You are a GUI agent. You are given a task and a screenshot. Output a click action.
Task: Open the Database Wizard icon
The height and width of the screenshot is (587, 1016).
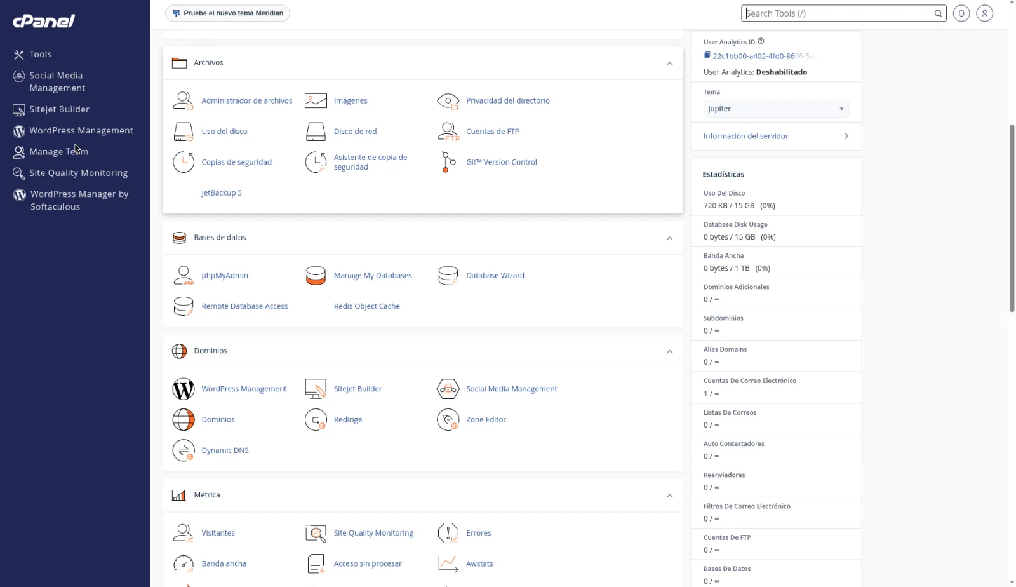[x=448, y=276]
